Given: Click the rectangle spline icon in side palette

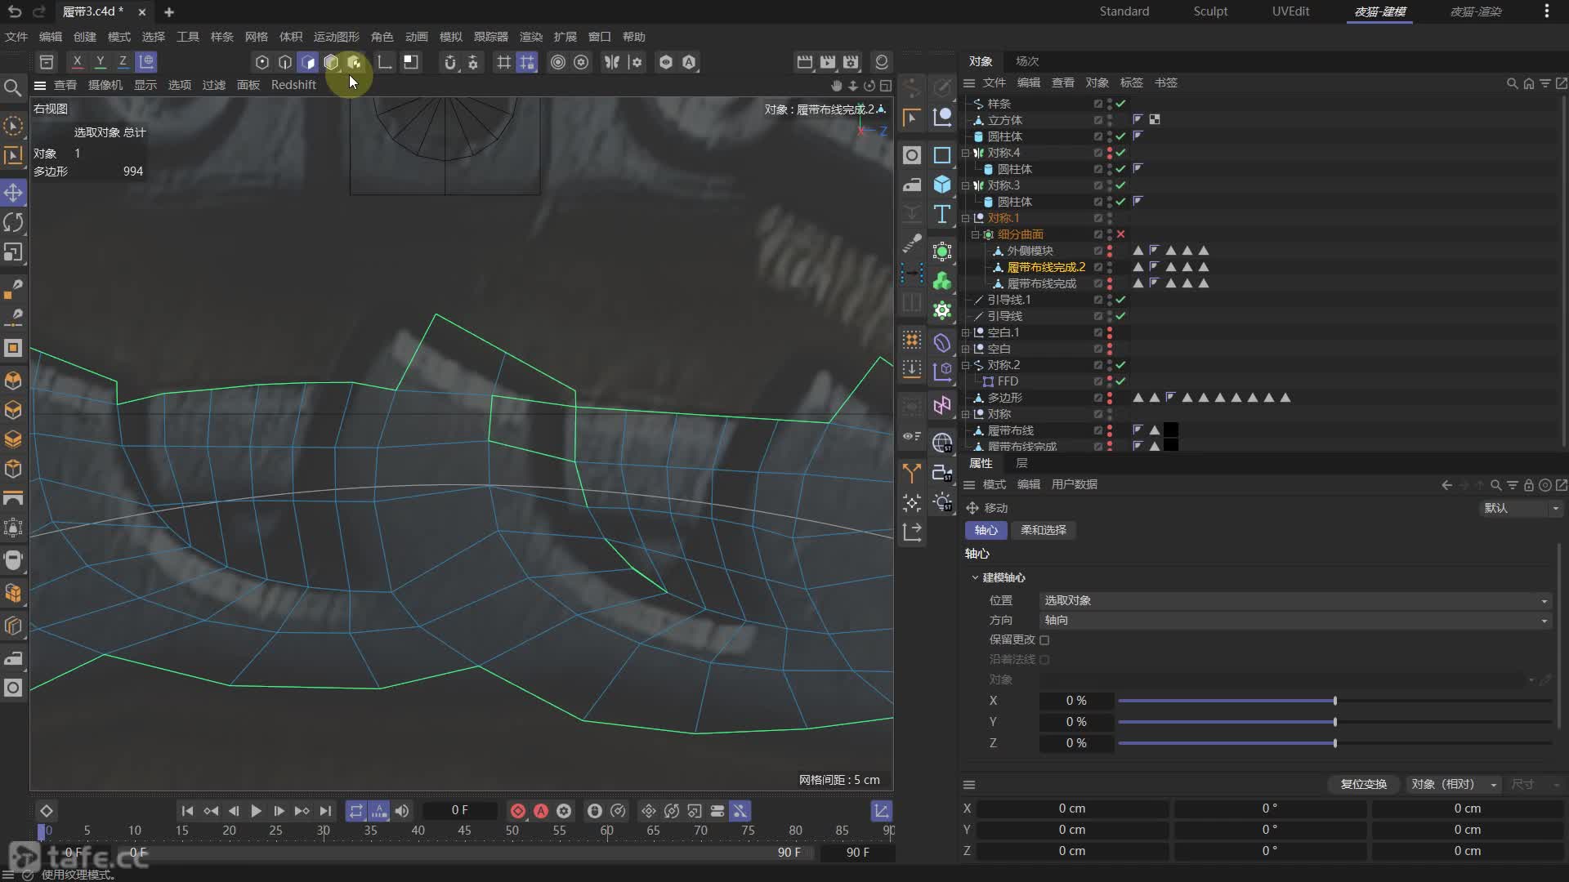Looking at the screenshot, I should click(x=942, y=155).
